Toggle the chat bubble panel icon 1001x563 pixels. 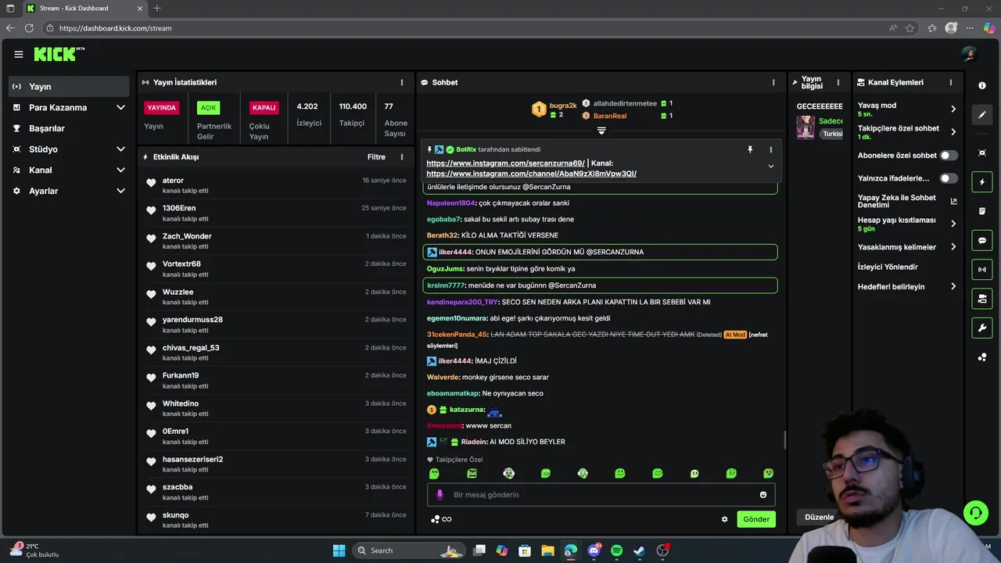[982, 241]
